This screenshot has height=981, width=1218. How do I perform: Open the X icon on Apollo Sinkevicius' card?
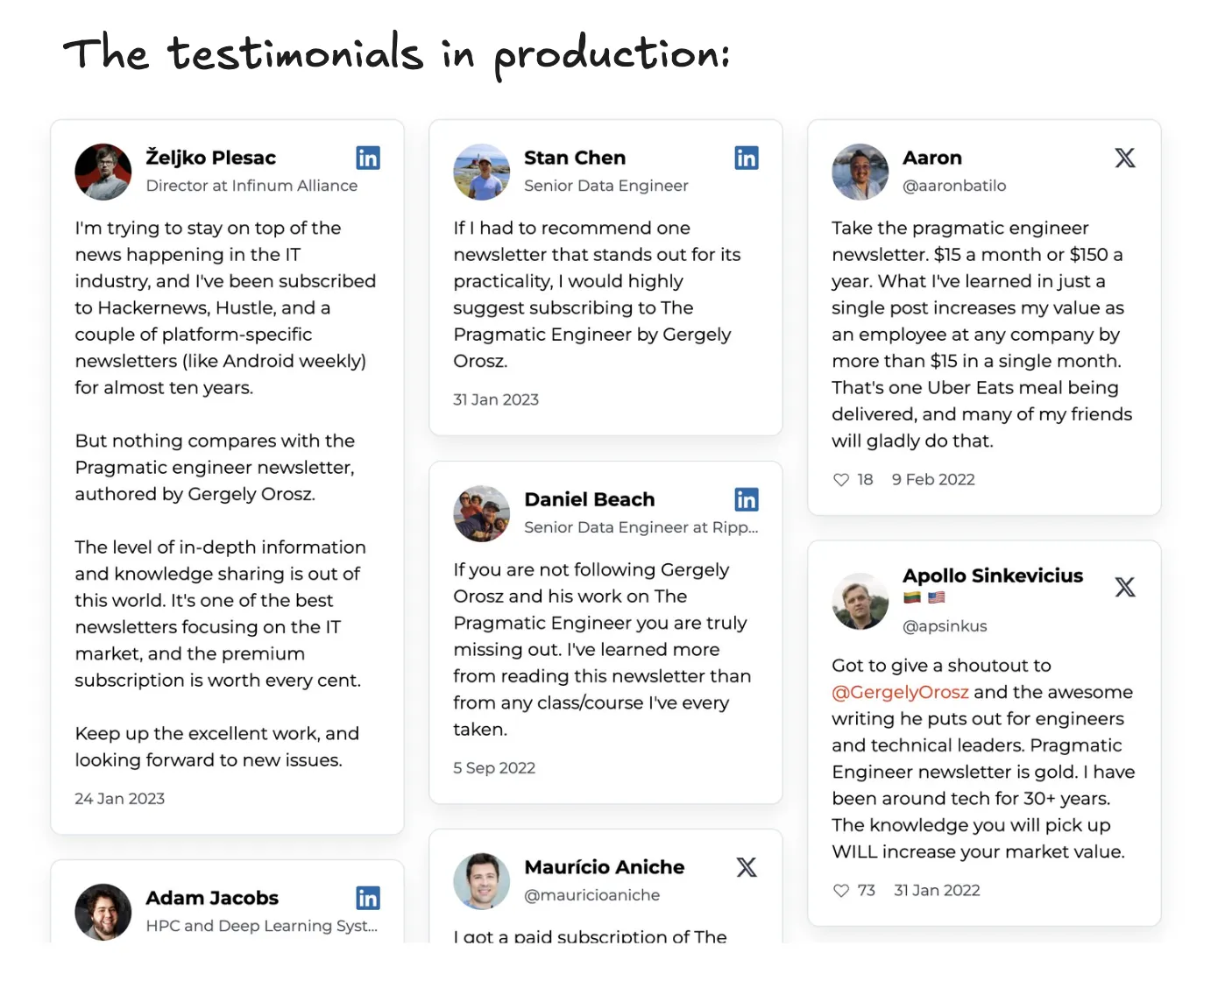click(x=1125, y=587)
